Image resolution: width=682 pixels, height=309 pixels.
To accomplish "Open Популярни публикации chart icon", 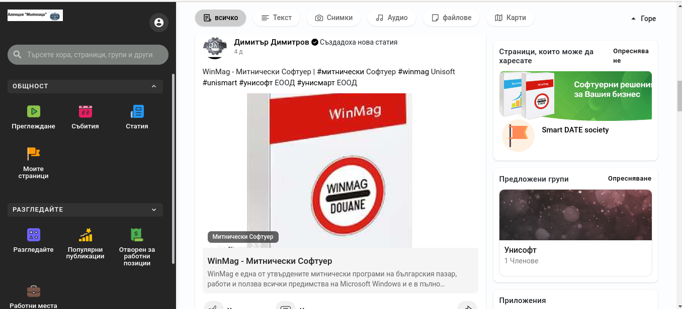I will [x=86, y=235].
